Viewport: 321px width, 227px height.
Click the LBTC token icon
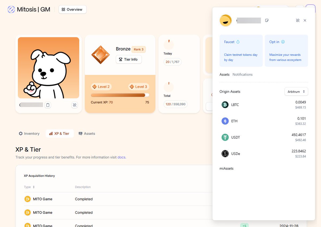225,105
